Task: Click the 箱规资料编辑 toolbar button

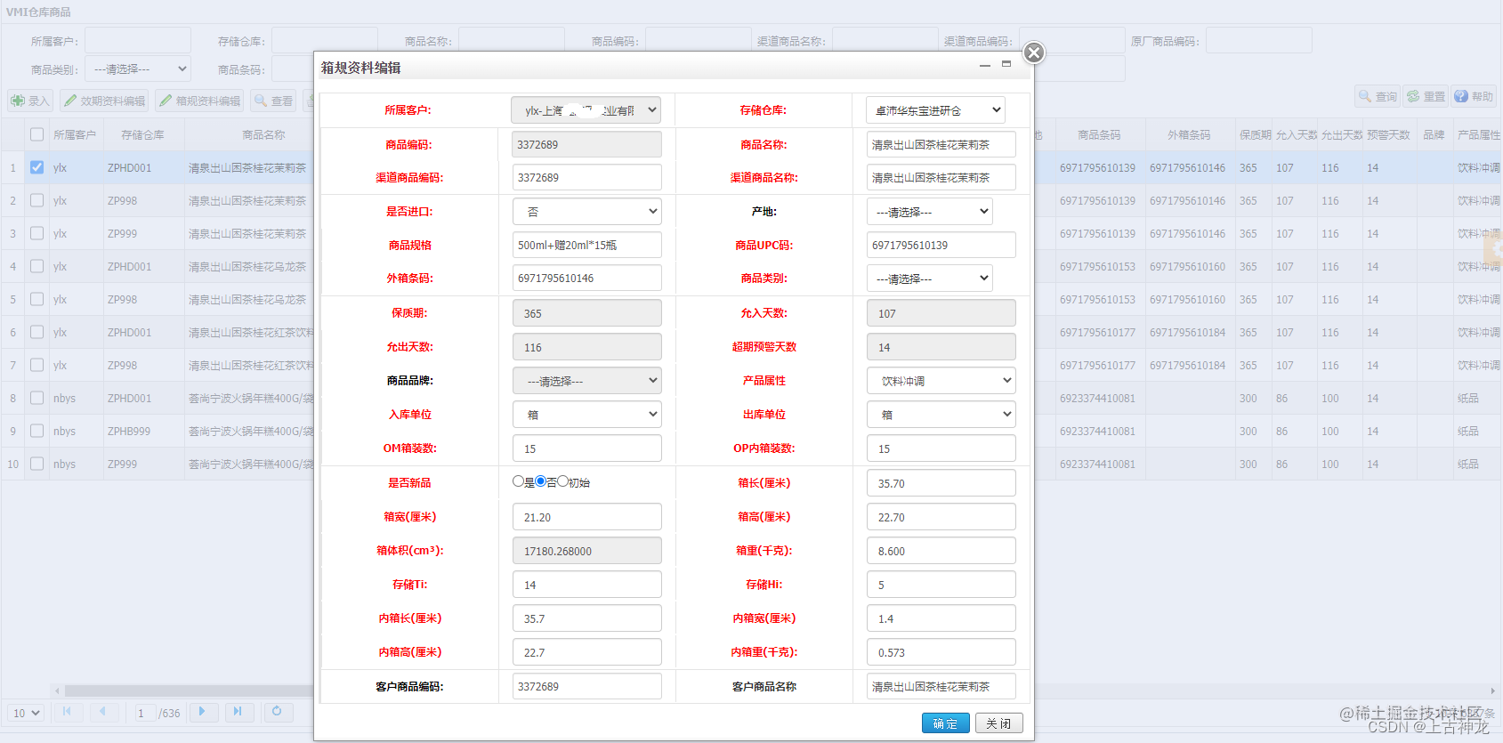Action: (200, 101)
